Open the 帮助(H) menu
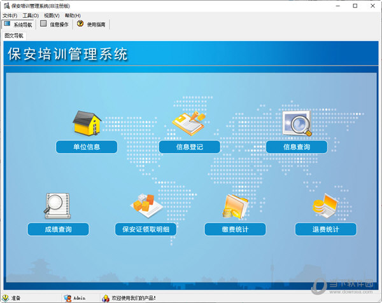The image size is (382, 303). pos(73,15)
